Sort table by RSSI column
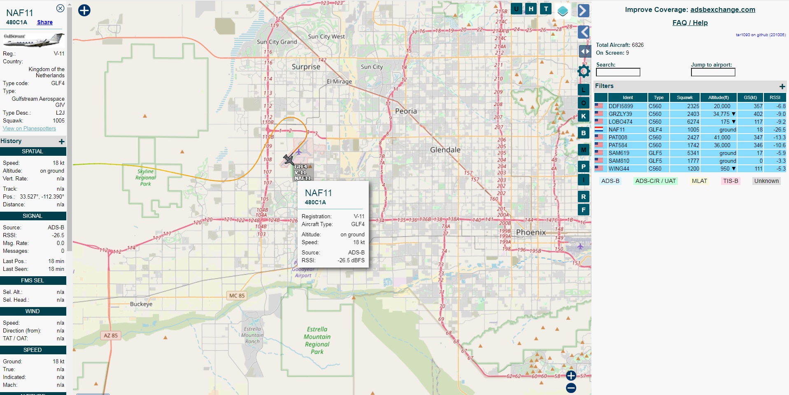This screenshot has height=395, width=789. (x=775, y=97)
